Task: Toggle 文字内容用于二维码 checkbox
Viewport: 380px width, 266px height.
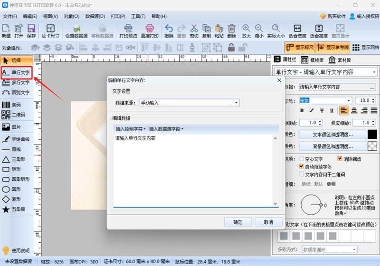Action: click(301, 175)
